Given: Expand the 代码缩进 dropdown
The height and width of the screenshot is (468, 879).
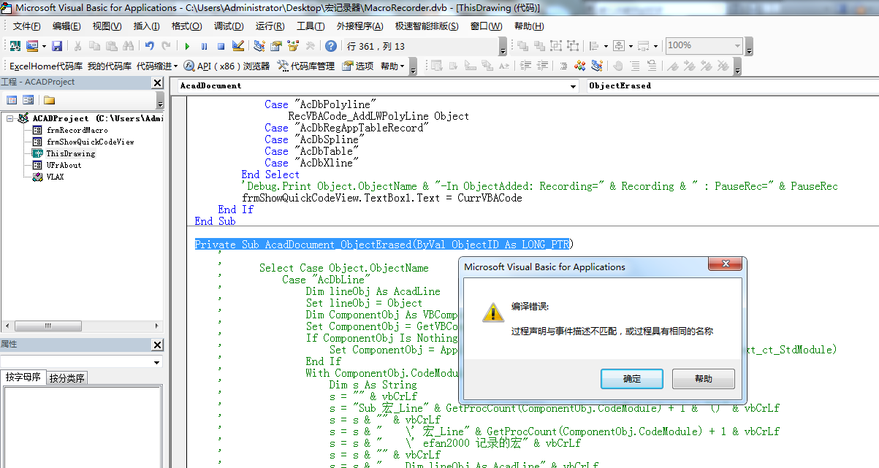Looking at the screenshot, I should coord(157,66).
